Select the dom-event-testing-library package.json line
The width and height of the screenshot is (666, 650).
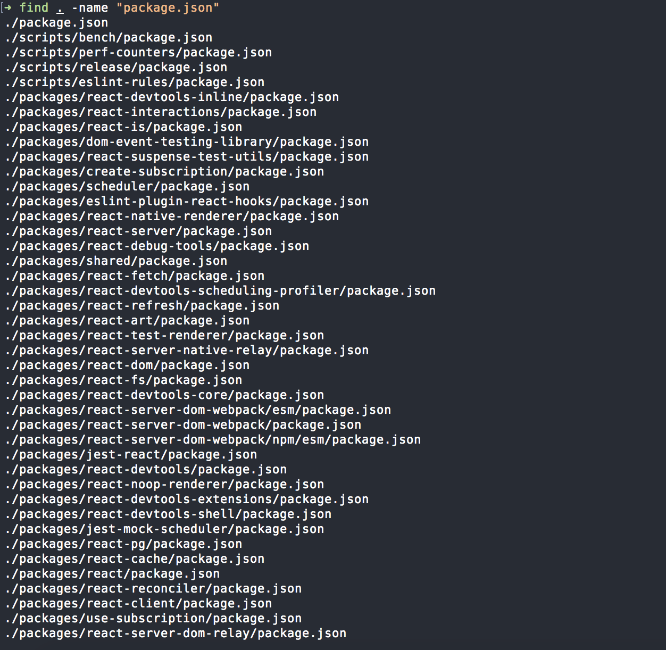pos(187,141)
